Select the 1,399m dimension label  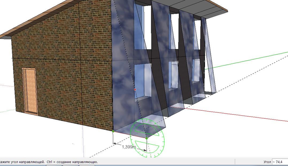point(129,147)
